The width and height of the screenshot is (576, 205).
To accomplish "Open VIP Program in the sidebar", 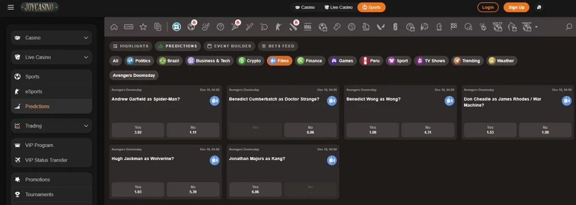I will click(x=51, y=145).
